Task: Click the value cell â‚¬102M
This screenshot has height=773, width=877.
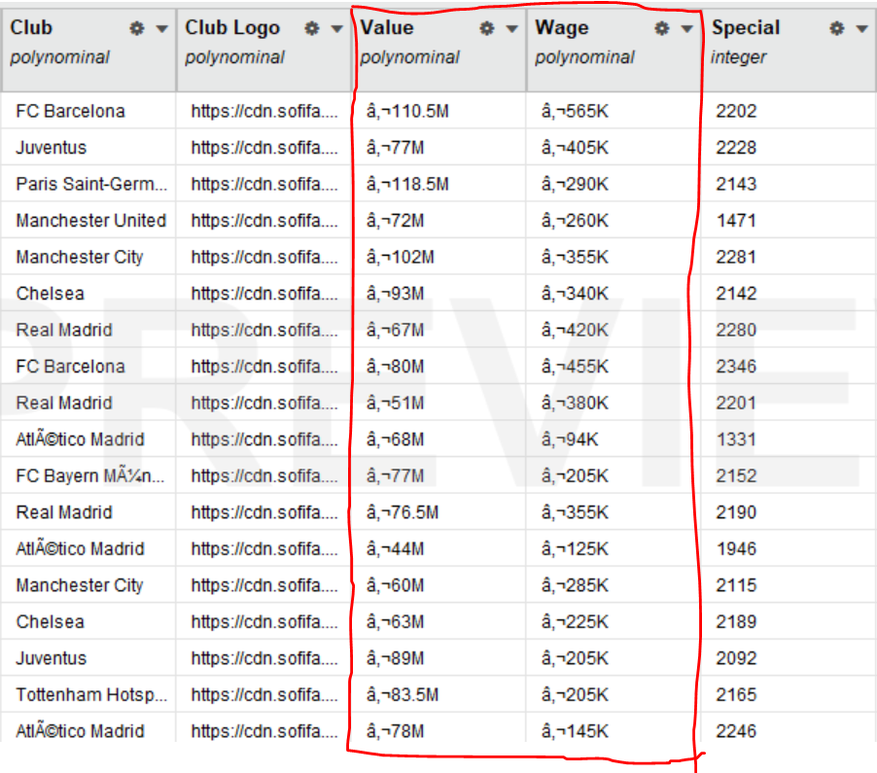Action: 401,257
